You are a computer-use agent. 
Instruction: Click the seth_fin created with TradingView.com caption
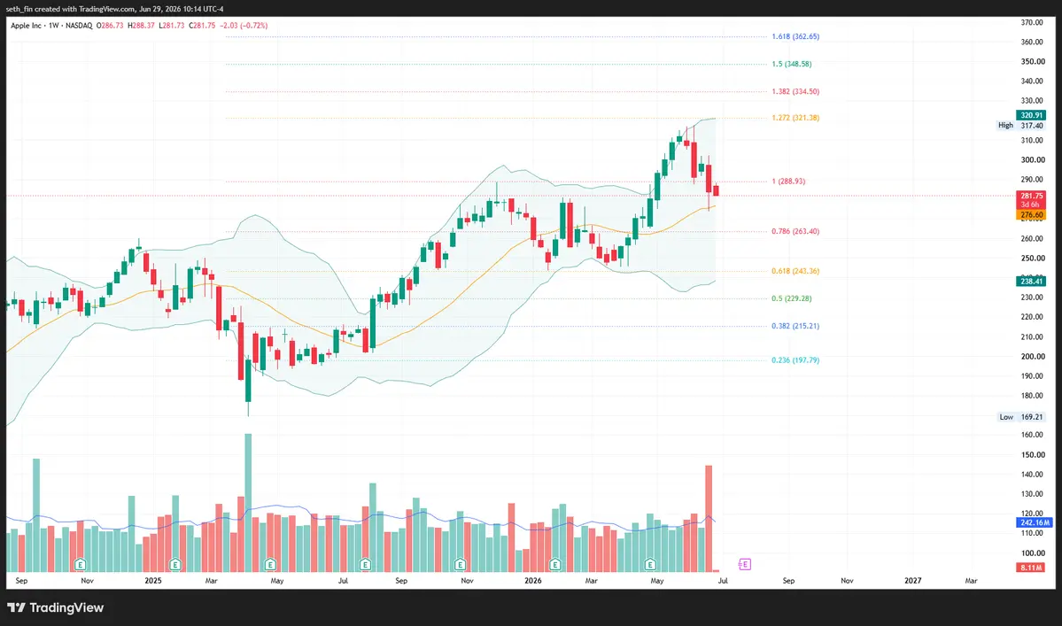(113, 9)
